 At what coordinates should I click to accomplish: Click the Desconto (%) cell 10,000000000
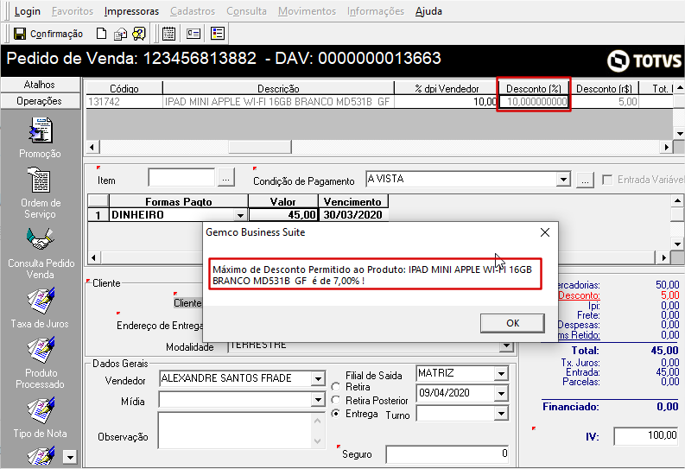pyautogui.click(x=535, y=102)
